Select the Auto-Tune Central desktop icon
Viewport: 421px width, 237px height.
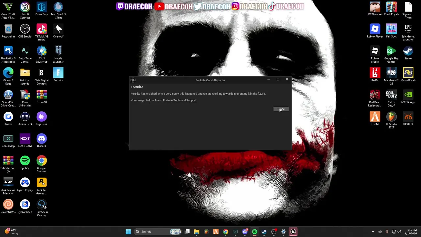(x=25, y=54)
